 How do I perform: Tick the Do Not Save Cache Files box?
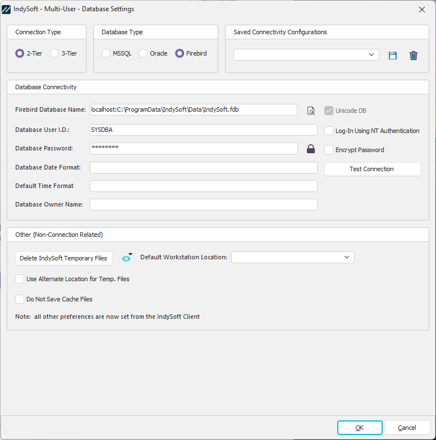click(20, 299)
